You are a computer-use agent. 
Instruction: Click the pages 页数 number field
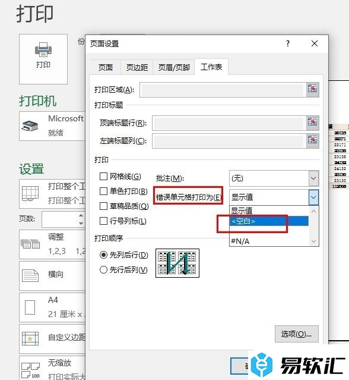coord(60,219)
